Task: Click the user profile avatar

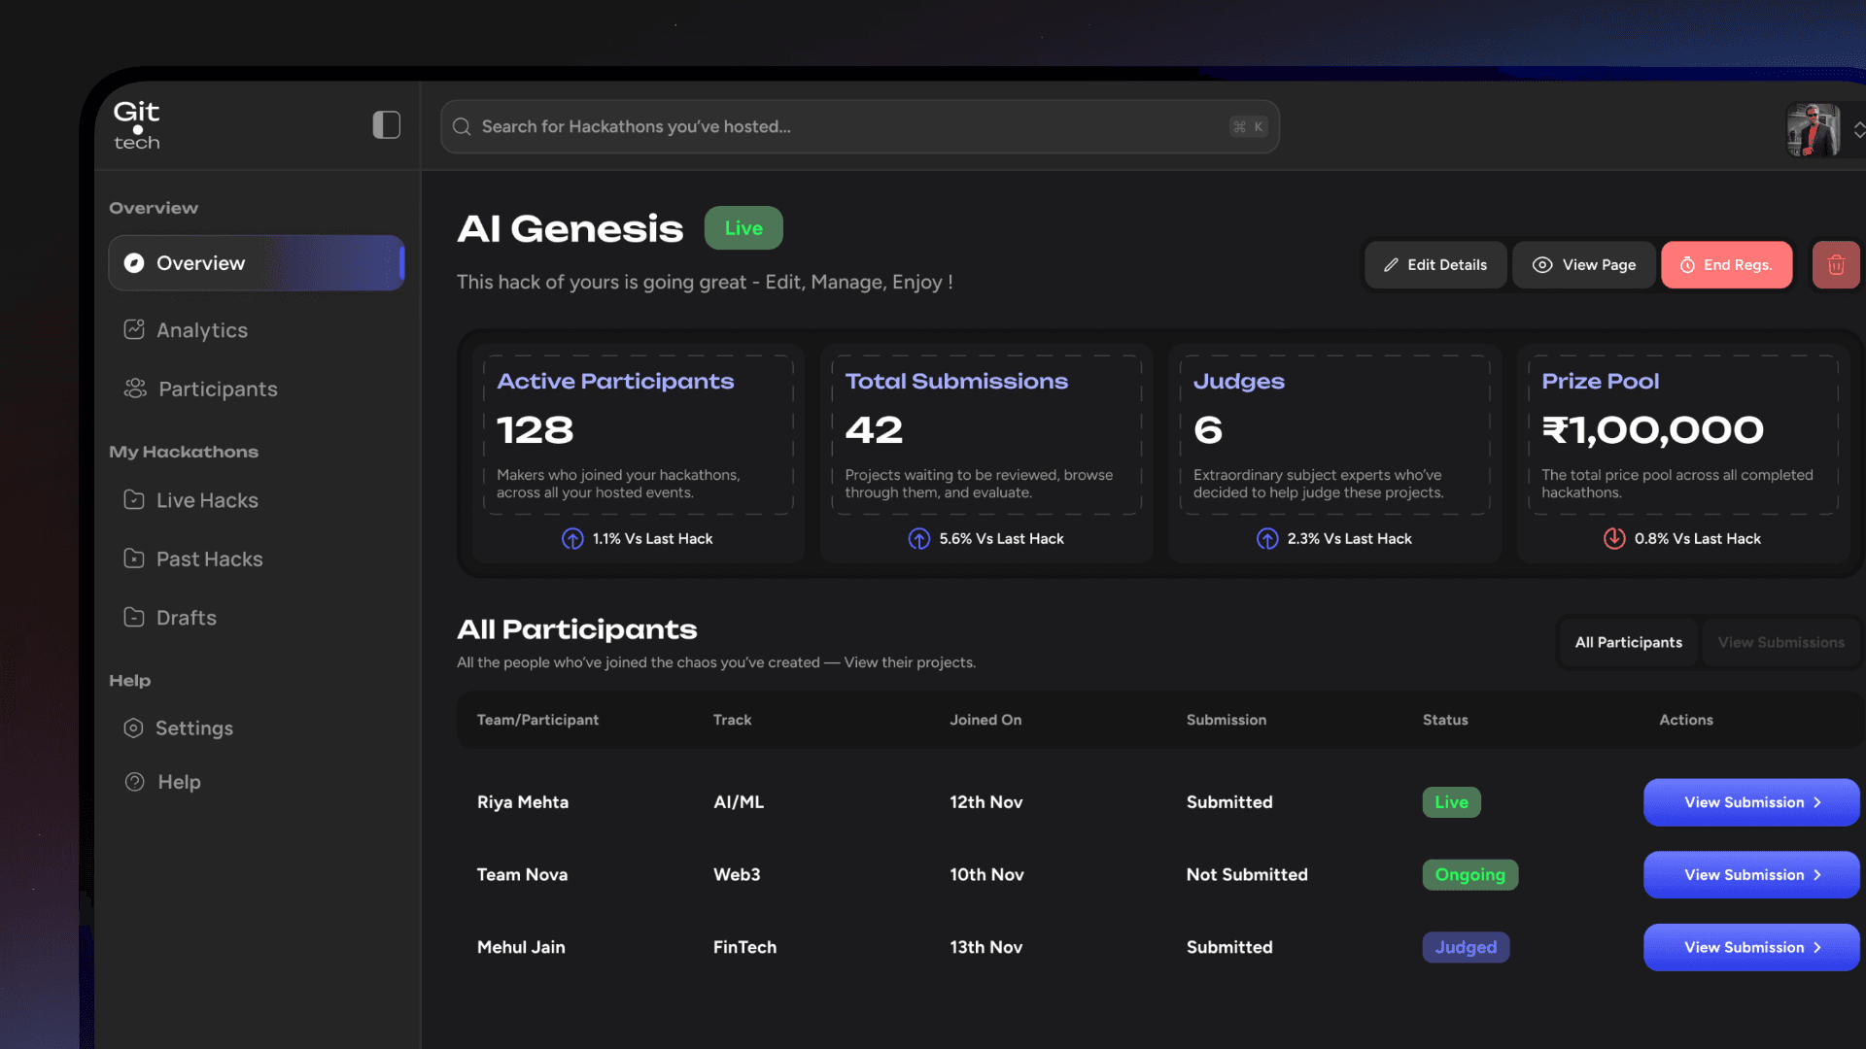Action: point(1813,130)
